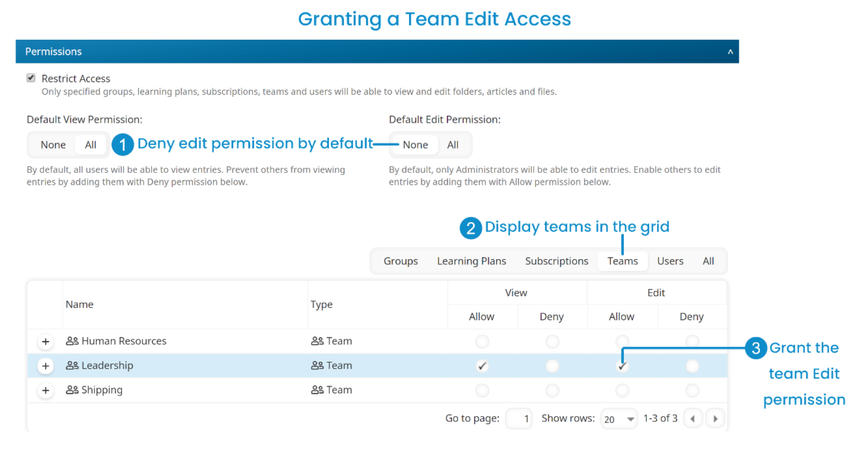
Task: Set Default Edit Permission to All
Action: (453, 145)
